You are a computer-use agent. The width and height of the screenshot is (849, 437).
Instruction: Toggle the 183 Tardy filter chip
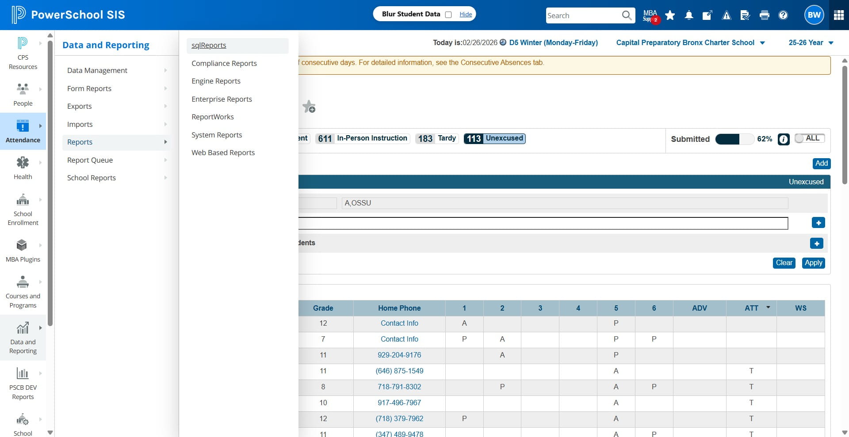pyautogui.click(x=437, y=139)
